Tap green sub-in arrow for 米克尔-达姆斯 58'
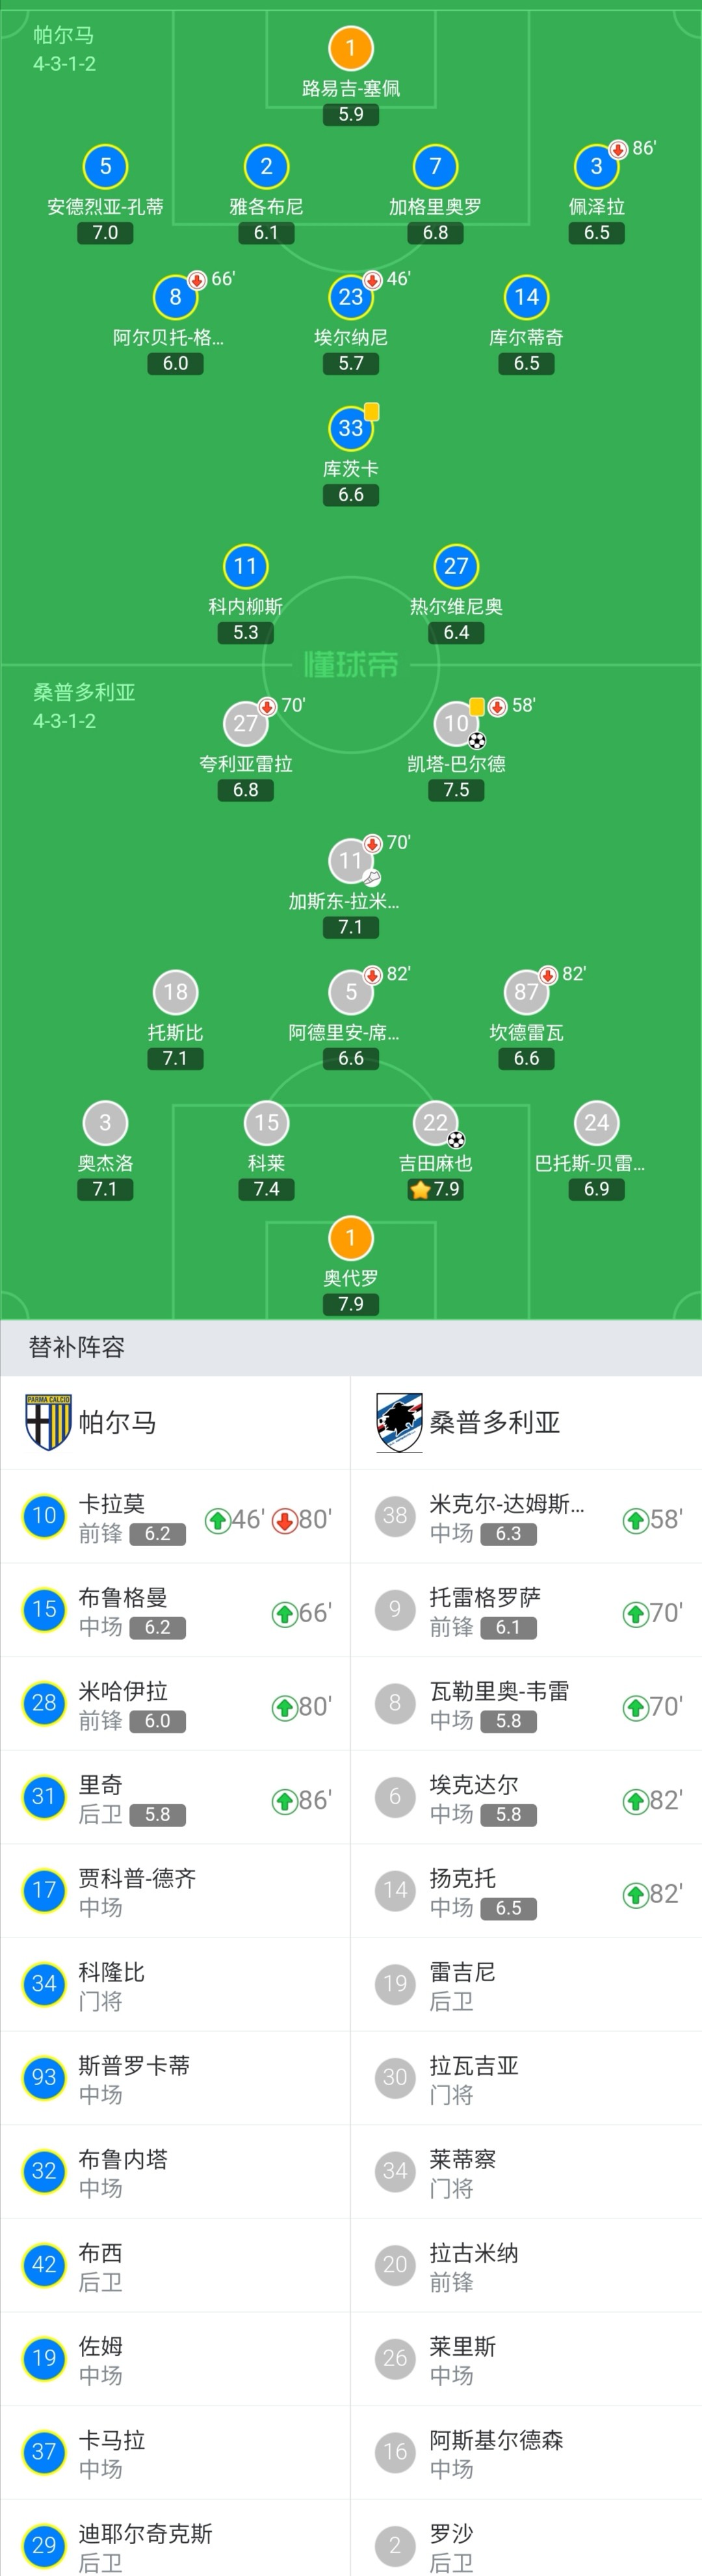This screenshot has height=2576, width=702. tap(635, 1520)
